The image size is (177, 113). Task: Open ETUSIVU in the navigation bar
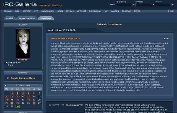pos(7,11)
